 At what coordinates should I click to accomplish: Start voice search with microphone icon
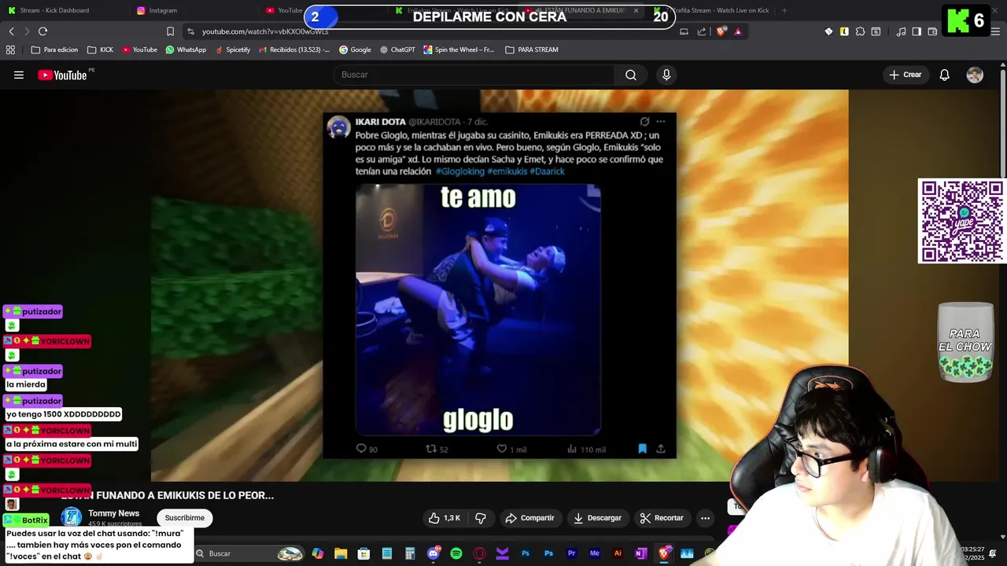tap(666, 75)
